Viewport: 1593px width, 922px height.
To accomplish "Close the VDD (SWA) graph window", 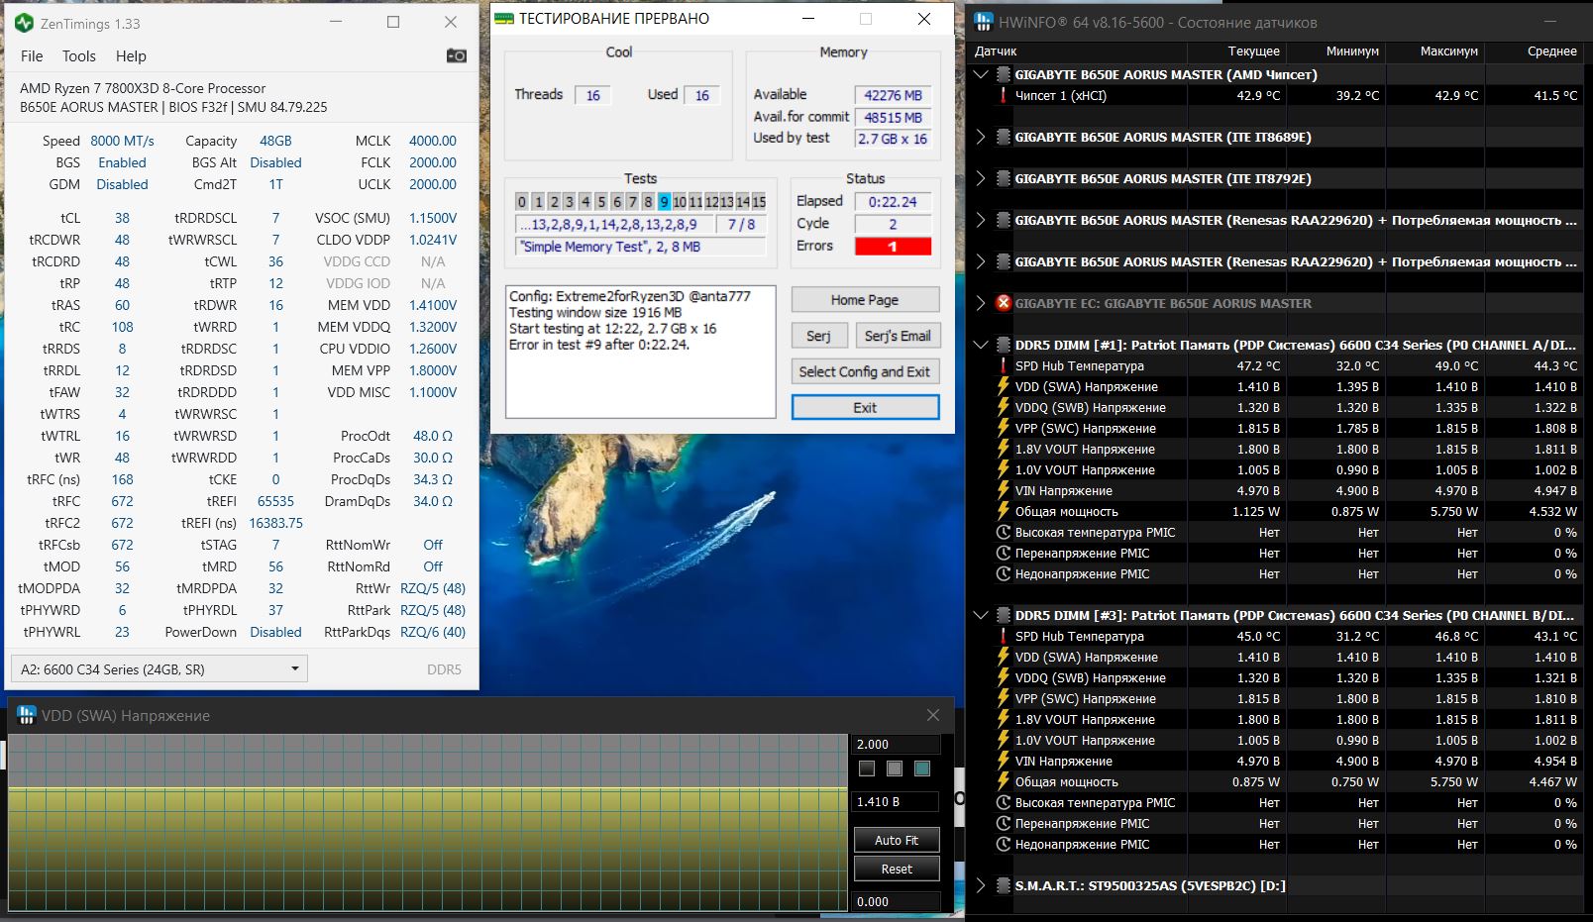I will coord(932,715).
